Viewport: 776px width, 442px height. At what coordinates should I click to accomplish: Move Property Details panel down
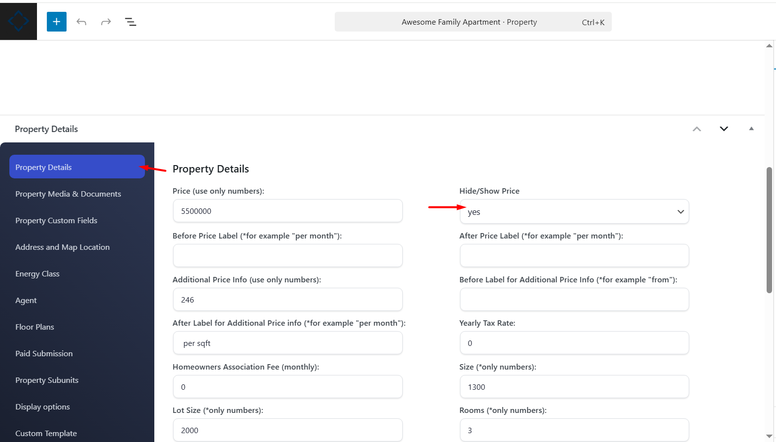[724, 129]
